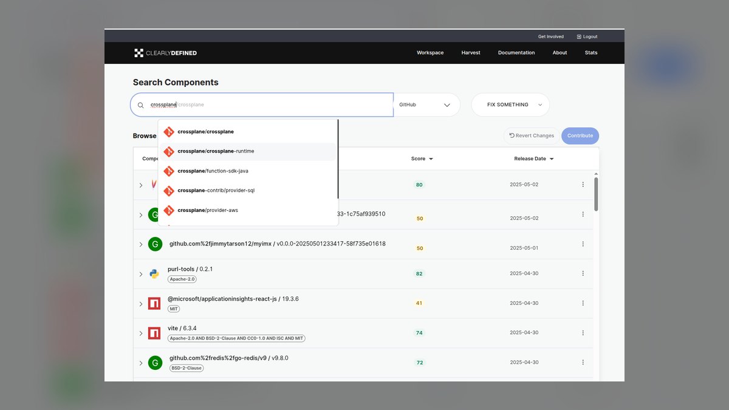Click the score 41 badge
Screen dimensions: 729x410
tap(419, 303)
